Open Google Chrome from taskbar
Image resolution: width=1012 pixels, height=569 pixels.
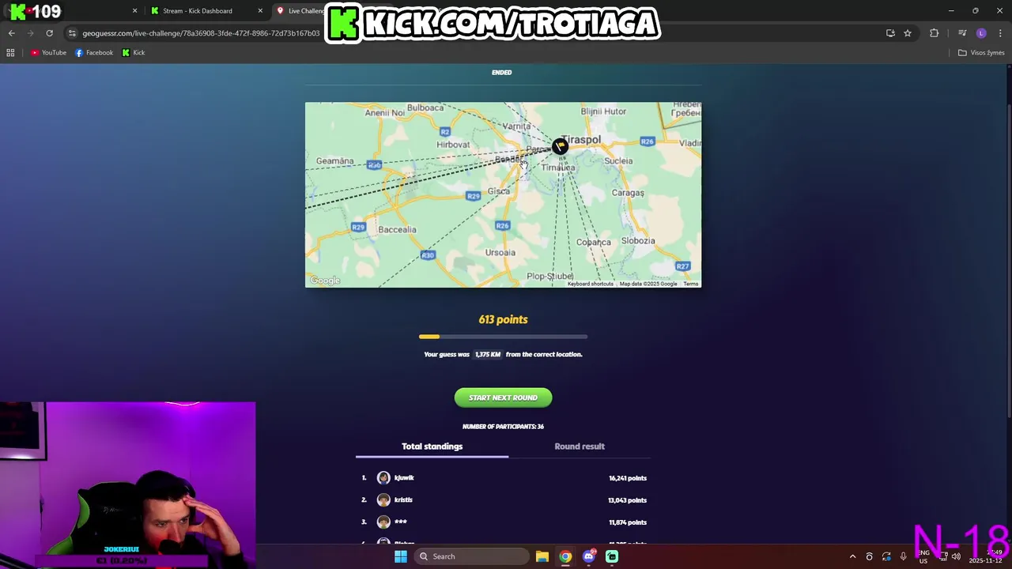tap(565, 556)
